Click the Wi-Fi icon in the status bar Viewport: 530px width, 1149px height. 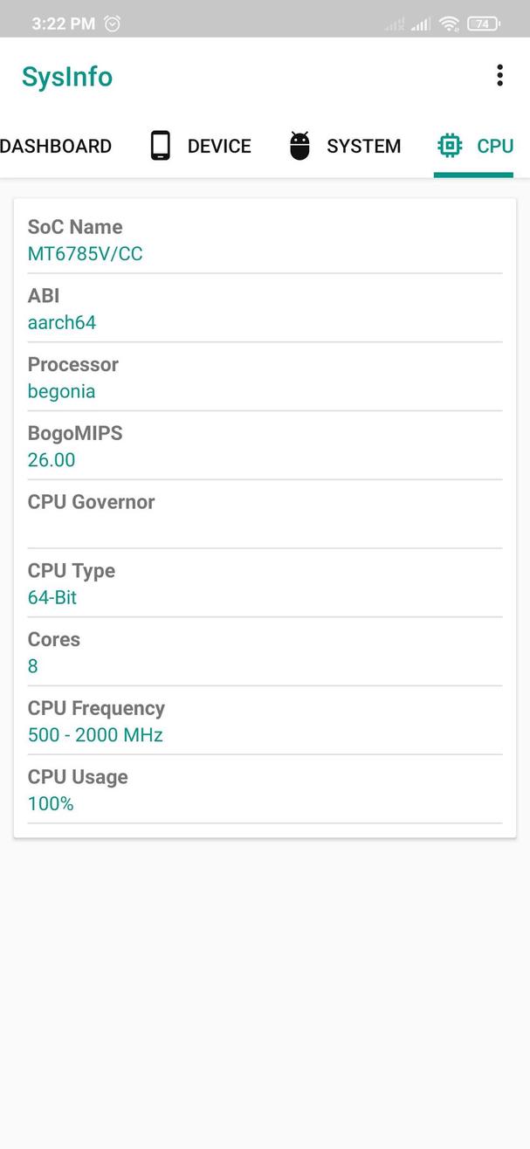click(x=448, y=24)
